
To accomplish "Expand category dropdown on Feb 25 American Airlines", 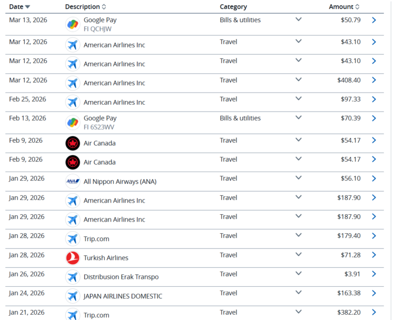I will pyautogui.click(x=299, y=98).
